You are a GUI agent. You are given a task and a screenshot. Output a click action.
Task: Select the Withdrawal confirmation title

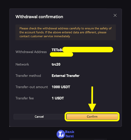click(39, 17)
